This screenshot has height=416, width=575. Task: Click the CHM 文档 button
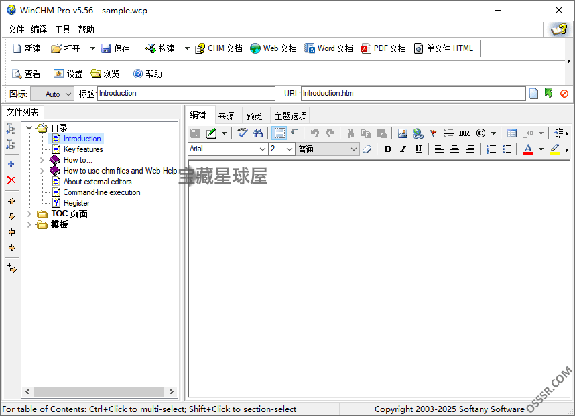pos(218,48)
